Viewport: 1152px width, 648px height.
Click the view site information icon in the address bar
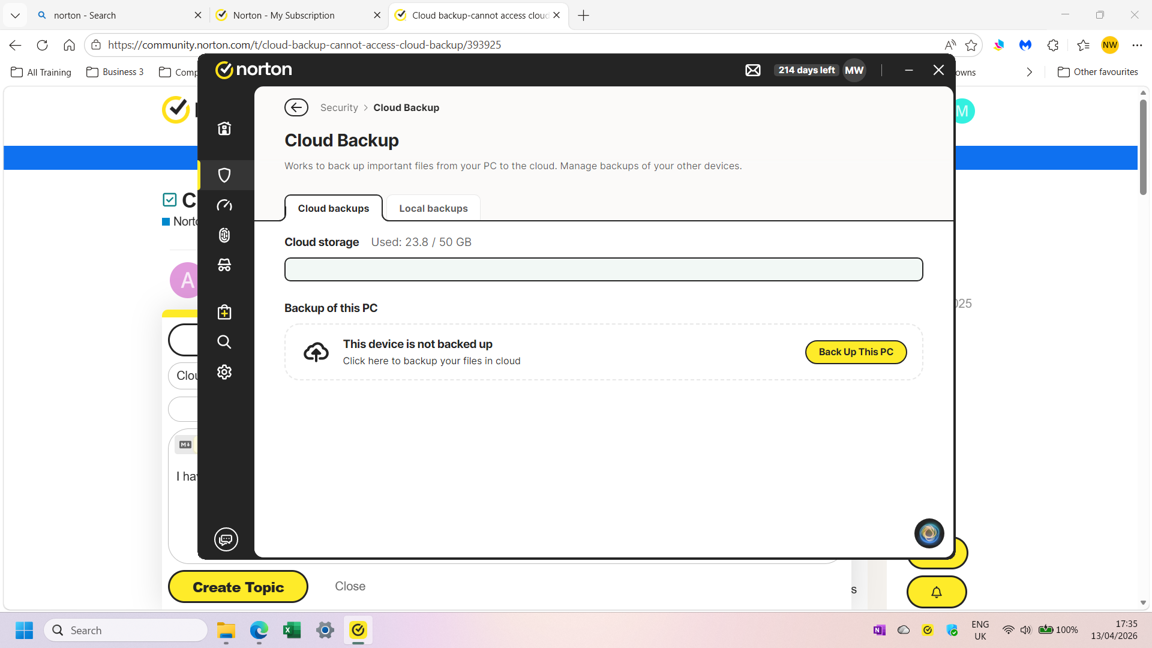click(96, 45)
